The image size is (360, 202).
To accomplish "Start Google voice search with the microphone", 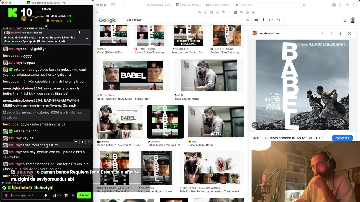I will pyautogui.click(x=264, y=20).
